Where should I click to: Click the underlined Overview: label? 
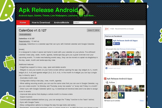[23, 44]
